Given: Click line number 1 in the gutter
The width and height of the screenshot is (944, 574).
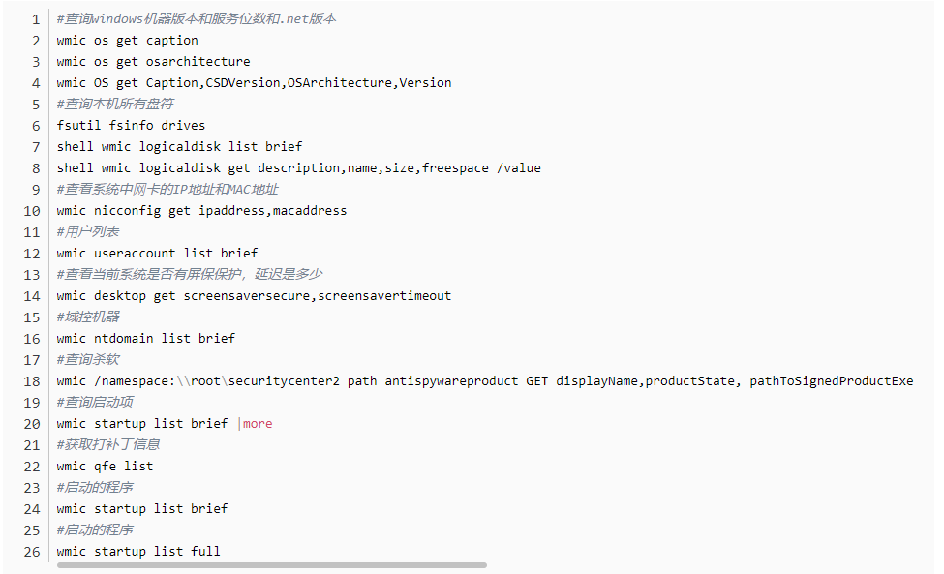Looking at the screenshot, I should point(36,19).
